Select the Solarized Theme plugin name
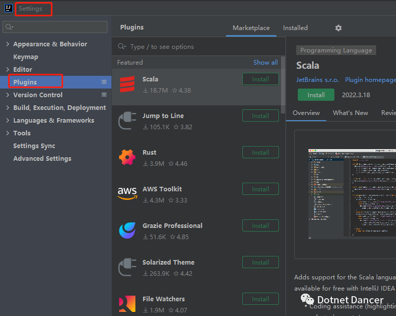Screen dimensions: 396x316 tap(168, 262)
